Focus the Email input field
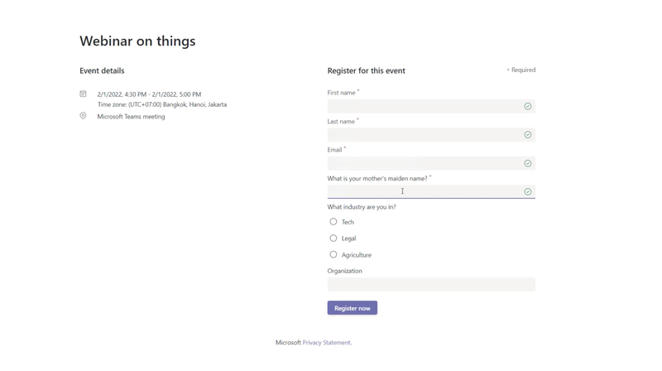662x371 pixels. click(x=422, y=163)
